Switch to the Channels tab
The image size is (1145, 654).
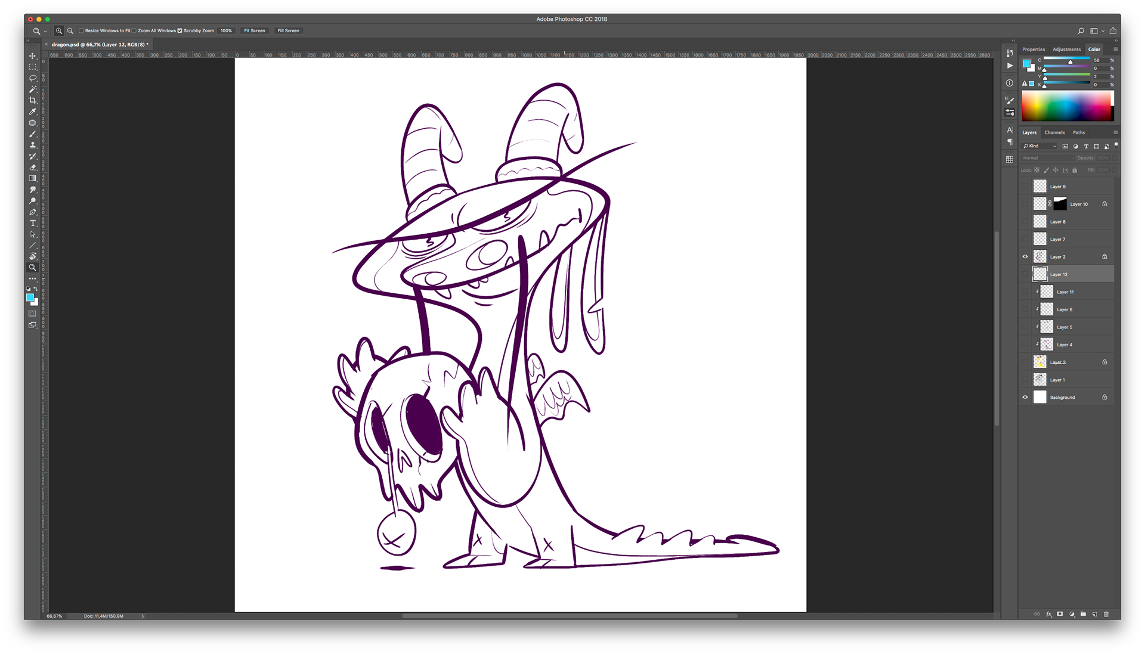coord(1054,132)
